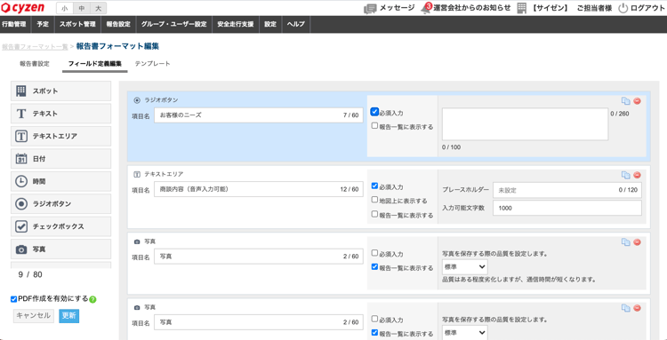The height and width of the screenshot is (340, 667).
Task: Open quality dropdown 標準 in first 写真 field
Action: point(465,267)
